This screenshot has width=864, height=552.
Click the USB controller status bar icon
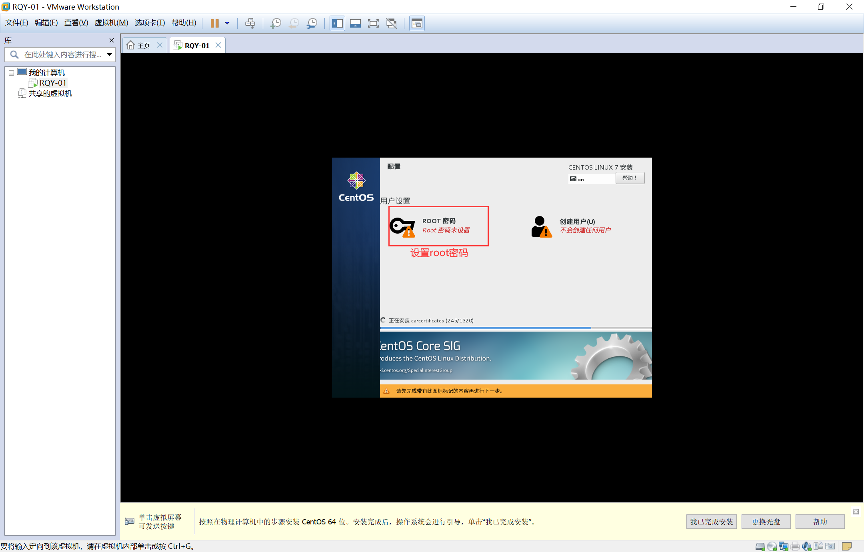(818, 546)
